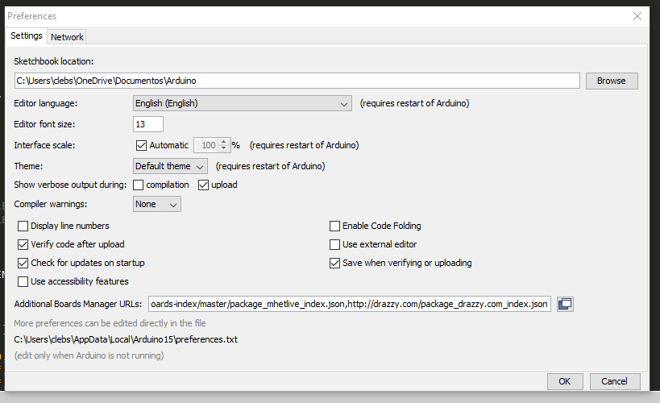
Task: Enable Display line numbers
Action: (x=23, y=226)
